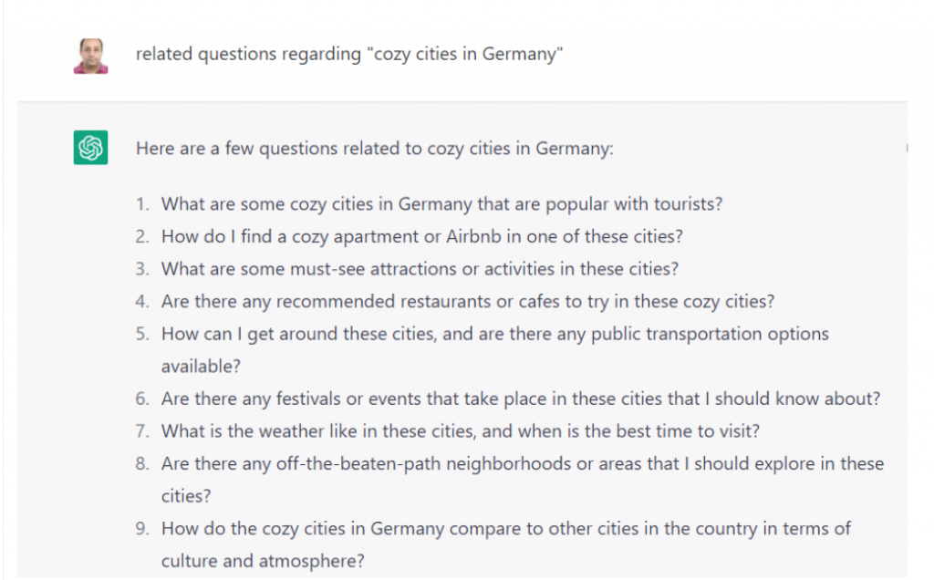Click 'culture and atmosphere?' text in question 9

pos(263,561)
